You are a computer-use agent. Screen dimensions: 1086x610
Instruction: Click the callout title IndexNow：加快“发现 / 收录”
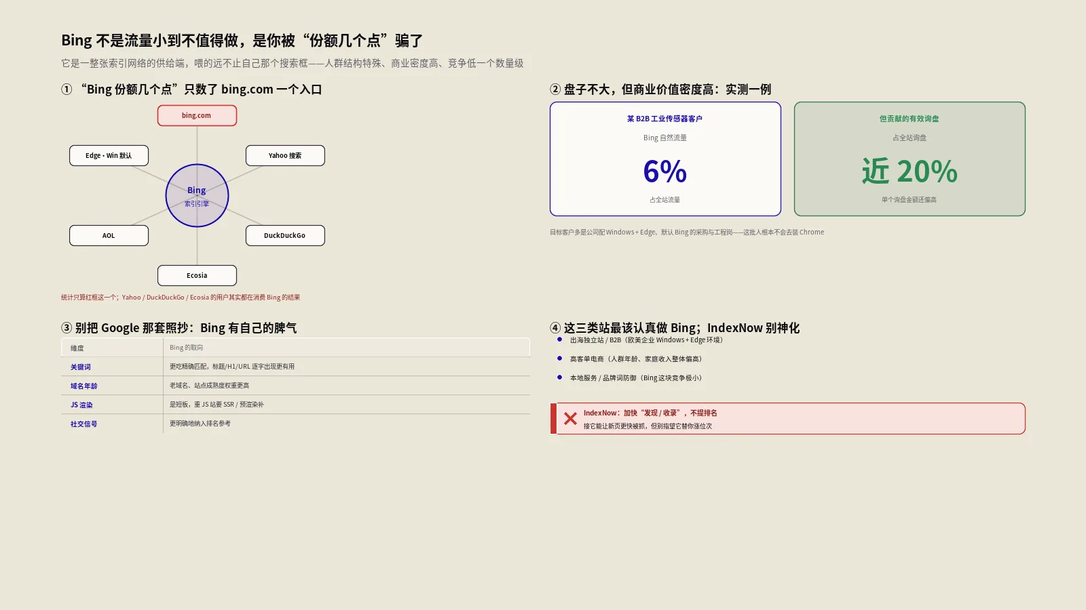[650, 413]
